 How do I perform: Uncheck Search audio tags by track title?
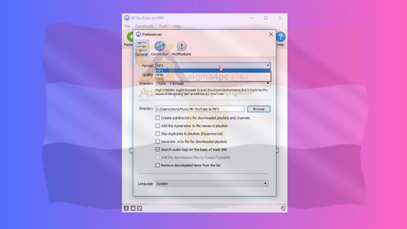[158, 149]
